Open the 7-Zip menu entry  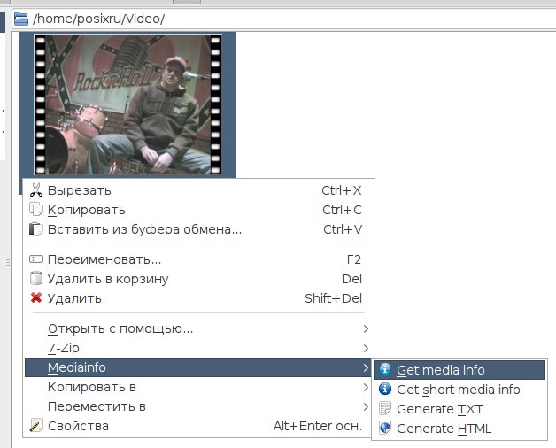click(198, 348)
